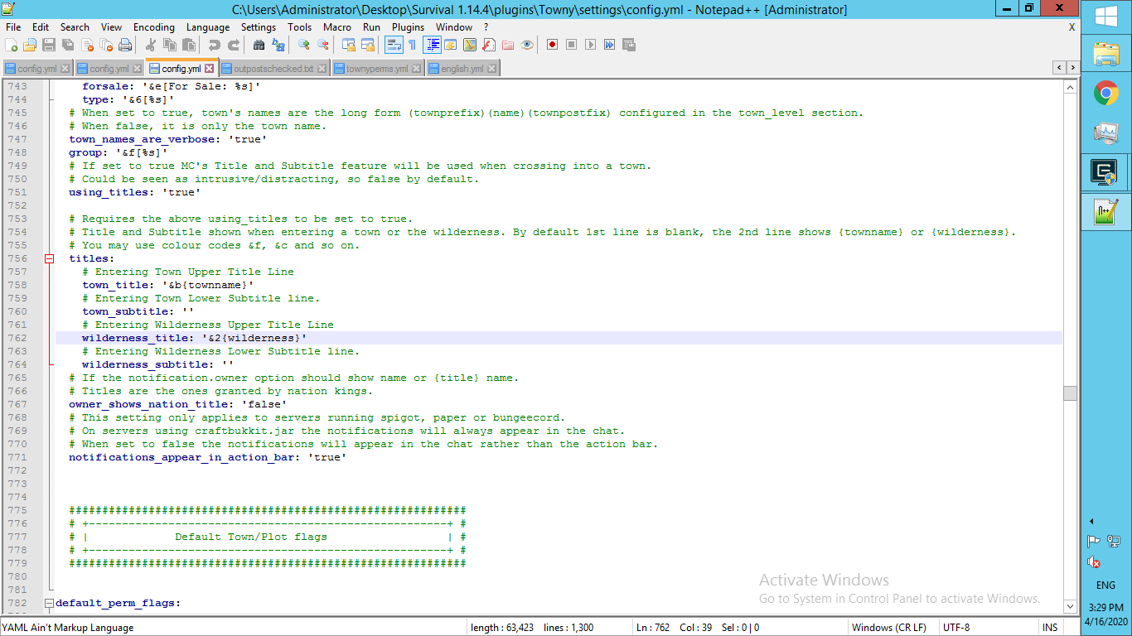Toggle Monitoring with the eye icon

pos(527,45)
